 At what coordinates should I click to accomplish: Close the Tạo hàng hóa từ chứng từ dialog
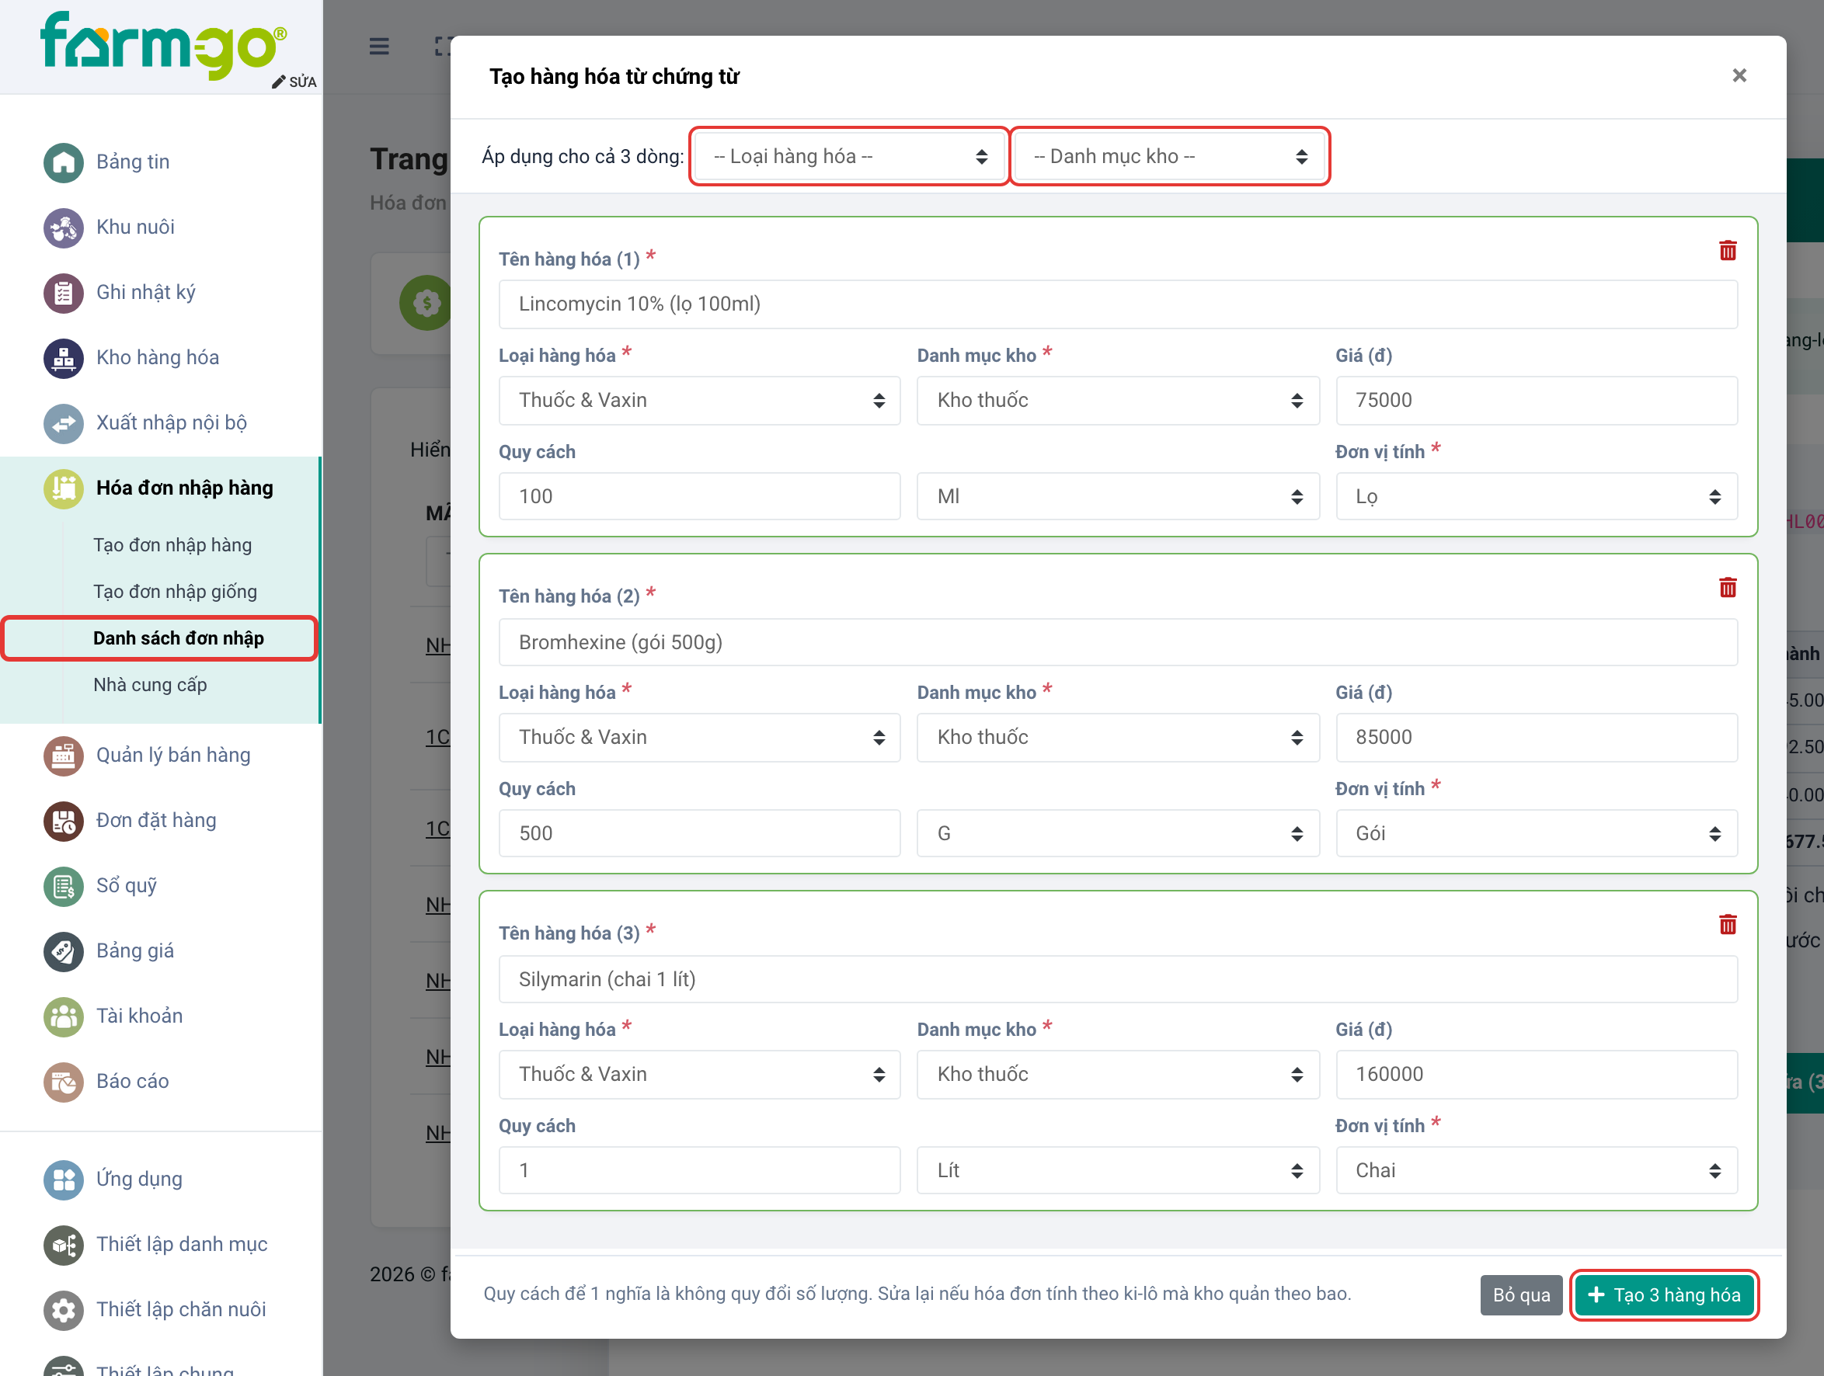[x=1739, y=76]
